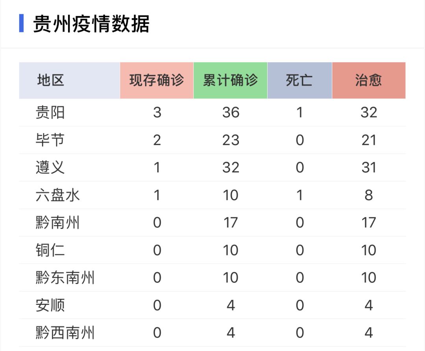Click the 遵义 region label

coord(50,168)
